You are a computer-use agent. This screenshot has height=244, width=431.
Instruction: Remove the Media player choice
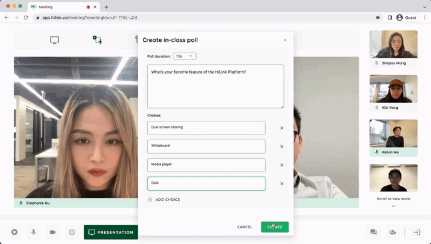(282, 165)
